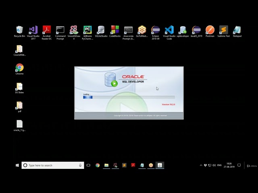
Task: Open the pdf folder on desktop
Action: point(20,107)
